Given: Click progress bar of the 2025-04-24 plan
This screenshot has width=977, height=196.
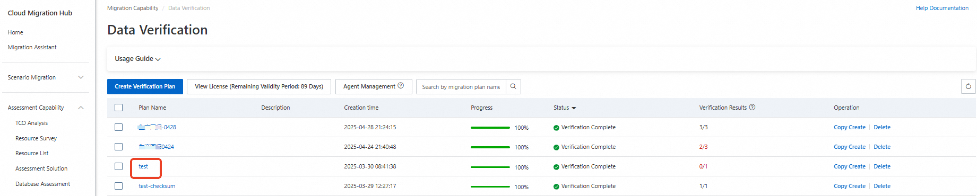Looking at the screenshot, I should 490,147.
